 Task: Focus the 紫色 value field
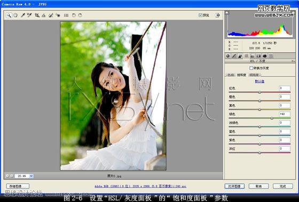(x=285, y=140)
